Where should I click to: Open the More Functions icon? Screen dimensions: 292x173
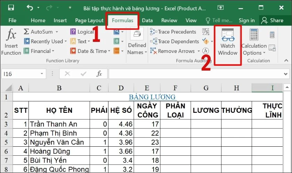point(116,51)
